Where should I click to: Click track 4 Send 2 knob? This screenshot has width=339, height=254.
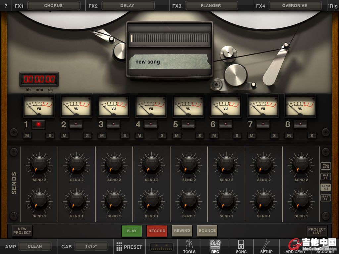(x=151, y=165)
